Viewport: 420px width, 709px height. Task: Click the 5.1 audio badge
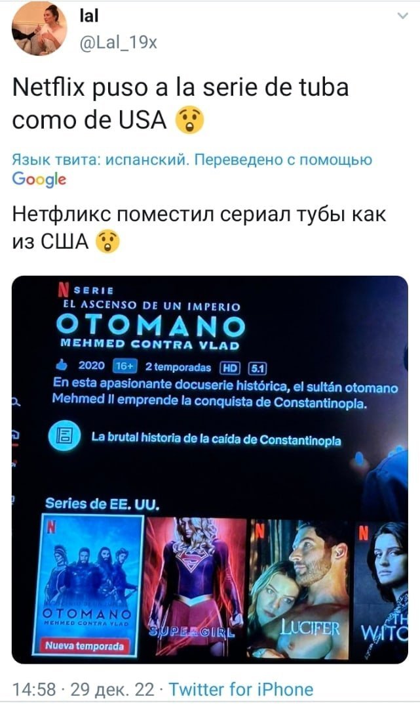(257, 368)
